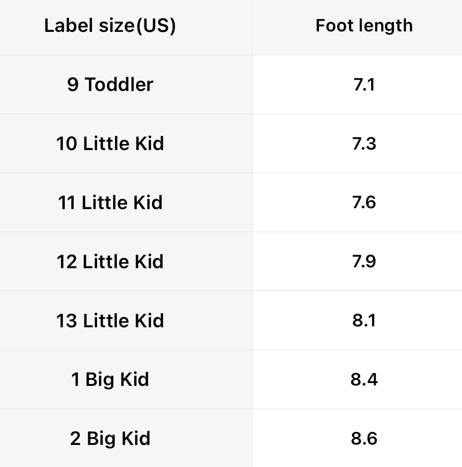Image resolution: width=462 pixels, height=467 pixels.
Task: Click the 8.6 foot length value
Action: [x=364, y=438]
